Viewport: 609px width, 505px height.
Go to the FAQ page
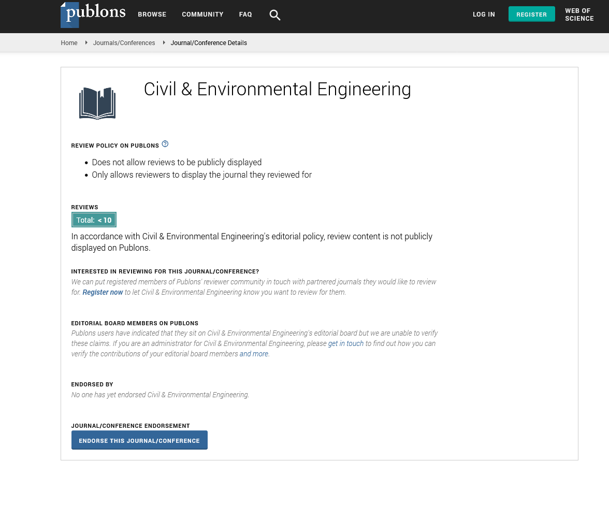click(x=245, y=15)
